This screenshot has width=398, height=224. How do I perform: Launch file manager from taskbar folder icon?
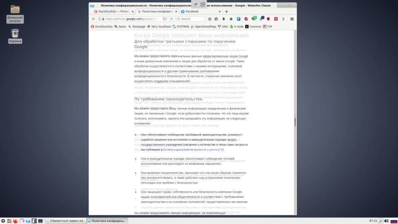(9, 221)
